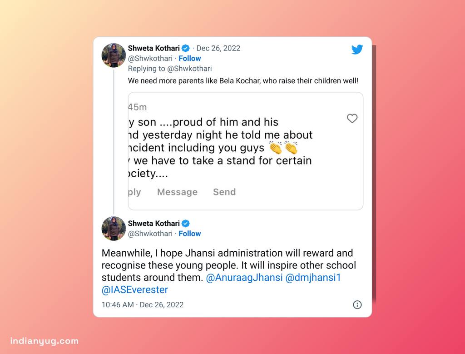Visit the @dmjhansi1 mention
This screenshot has width=465, height=354.
tap(313, 278)
